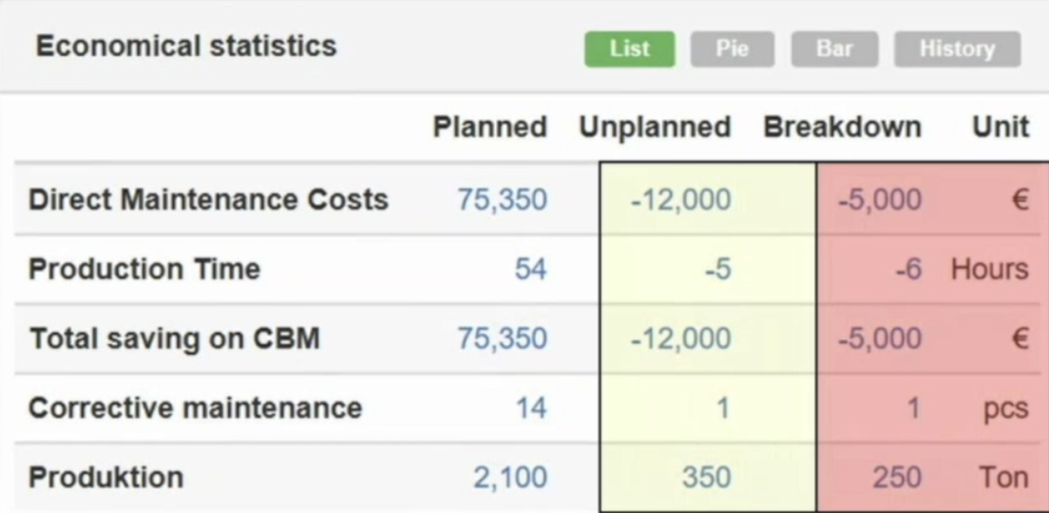
Task: Open planned Corrective maintenance value 14
Action: [x=530, y=408]
